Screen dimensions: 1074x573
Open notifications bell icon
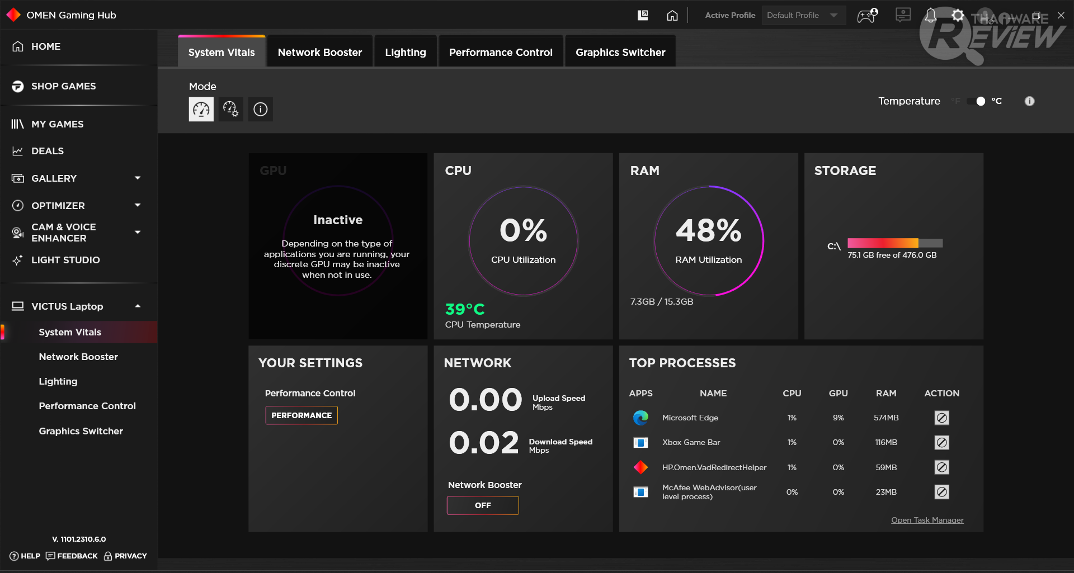[930, 16]
